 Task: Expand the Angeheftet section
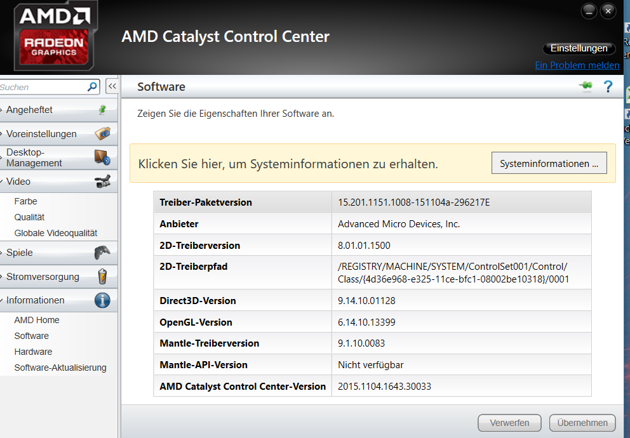pos(58,110)
